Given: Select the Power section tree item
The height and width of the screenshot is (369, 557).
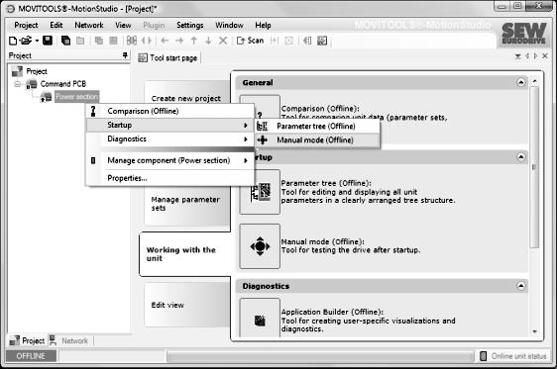Looking at the screenshot, I should point(76,96).
